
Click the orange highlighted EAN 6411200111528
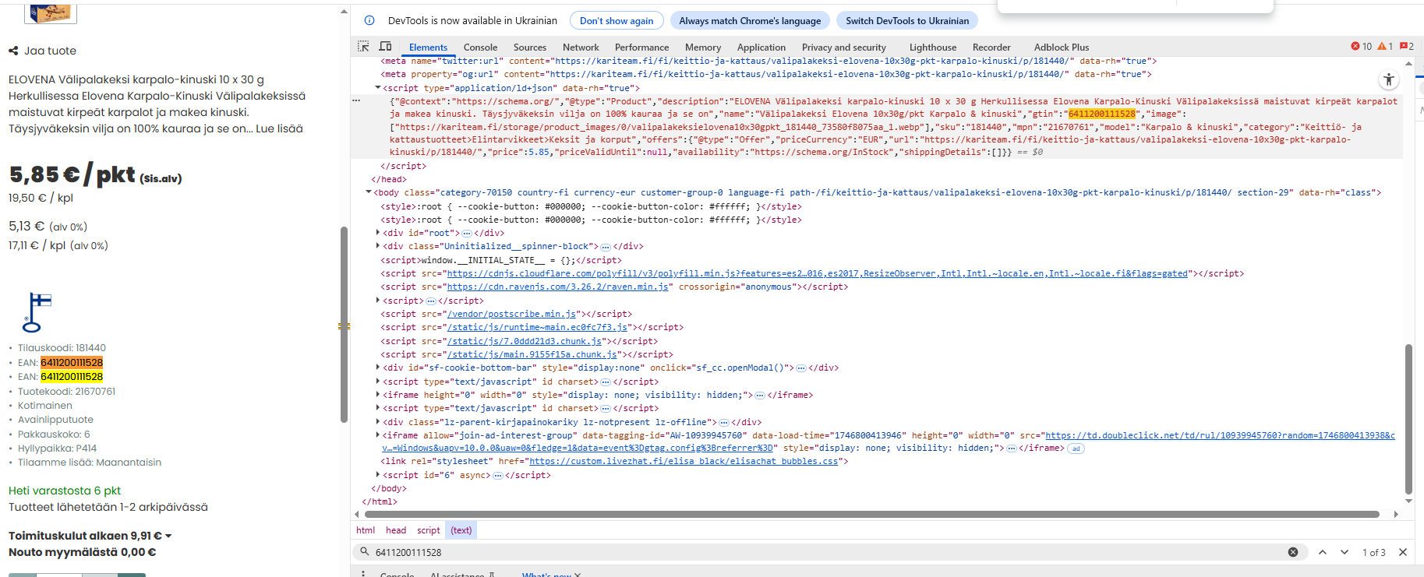(x=72, y=363)
